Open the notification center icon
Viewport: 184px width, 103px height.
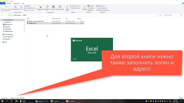click(x=181, y=101)
